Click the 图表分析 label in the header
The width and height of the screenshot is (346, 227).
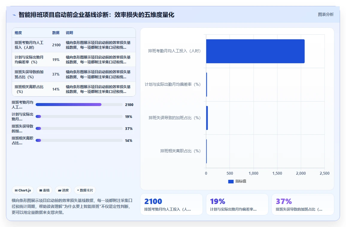(326, 15)
